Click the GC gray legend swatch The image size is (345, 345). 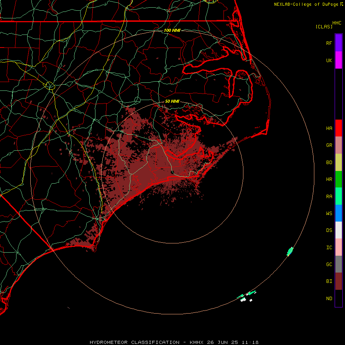[x=338, y=264]
